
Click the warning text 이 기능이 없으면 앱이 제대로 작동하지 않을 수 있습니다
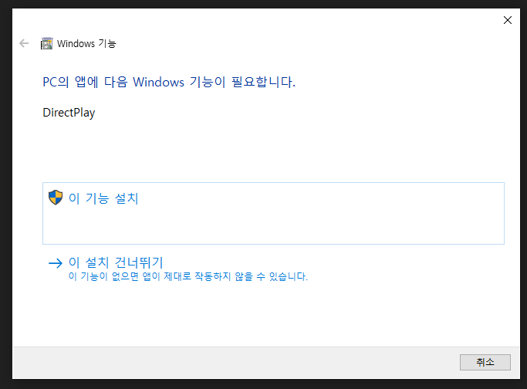pos(188,276)
